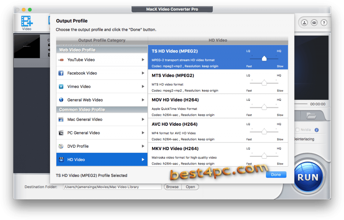Adjust MOV HD Video quality slider
The height and width of the screenshot is (220, 344).
pyautogui.click(x=264, y=107)
